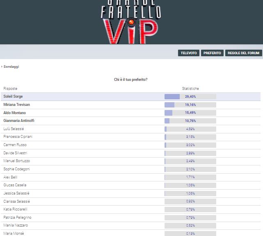This screenshot has height=236, width=263.
Task: Select Manuel Bortuzzo answer row
Action: pyautogui.click(x=16, y=161)
